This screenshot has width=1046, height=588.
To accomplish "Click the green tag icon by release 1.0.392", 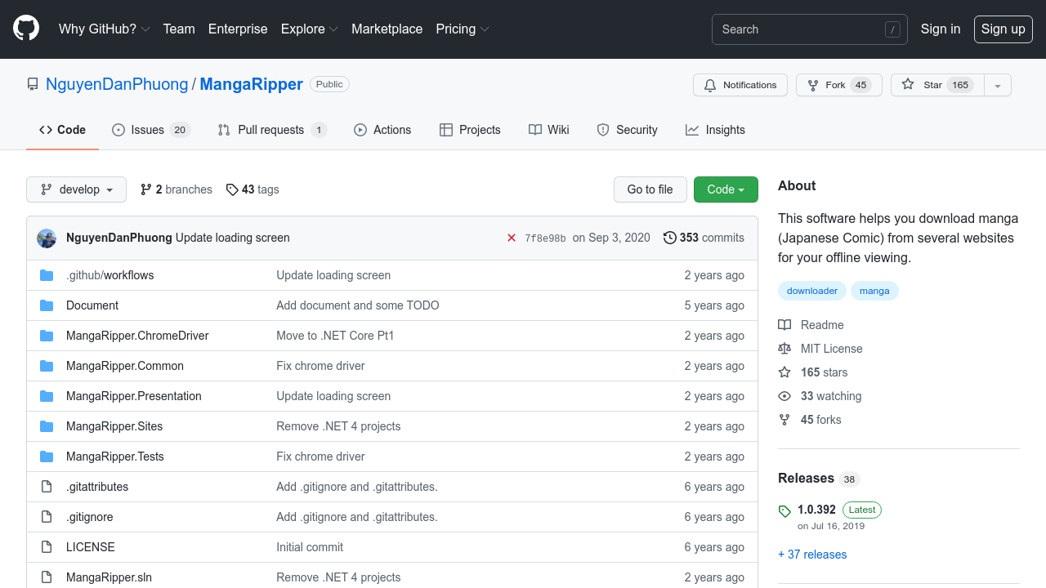I will point(784,511).
